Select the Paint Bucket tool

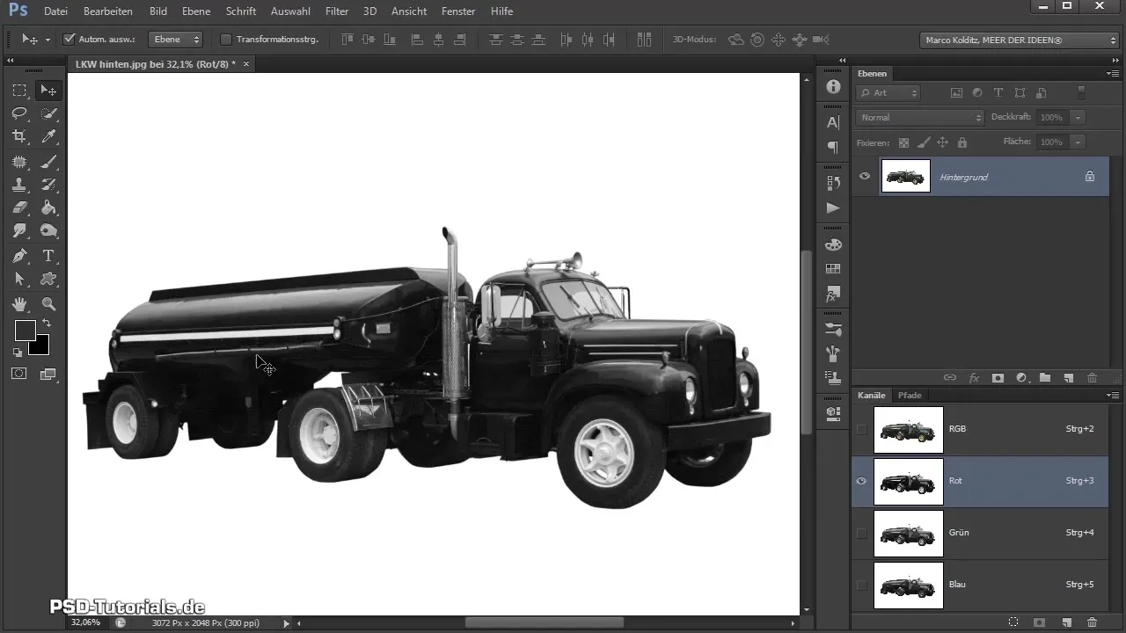click(x=49, y=207)
